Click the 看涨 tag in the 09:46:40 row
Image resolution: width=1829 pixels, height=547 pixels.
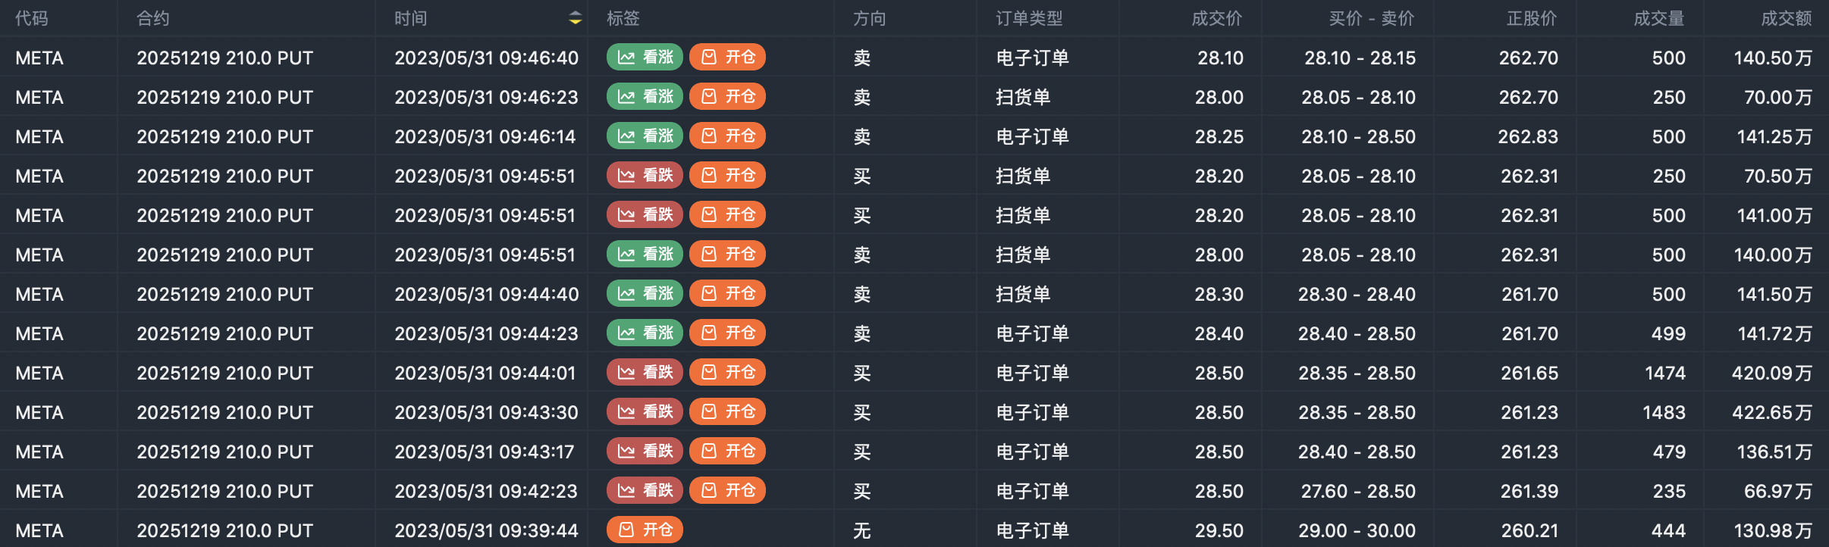tap(645, 57)
